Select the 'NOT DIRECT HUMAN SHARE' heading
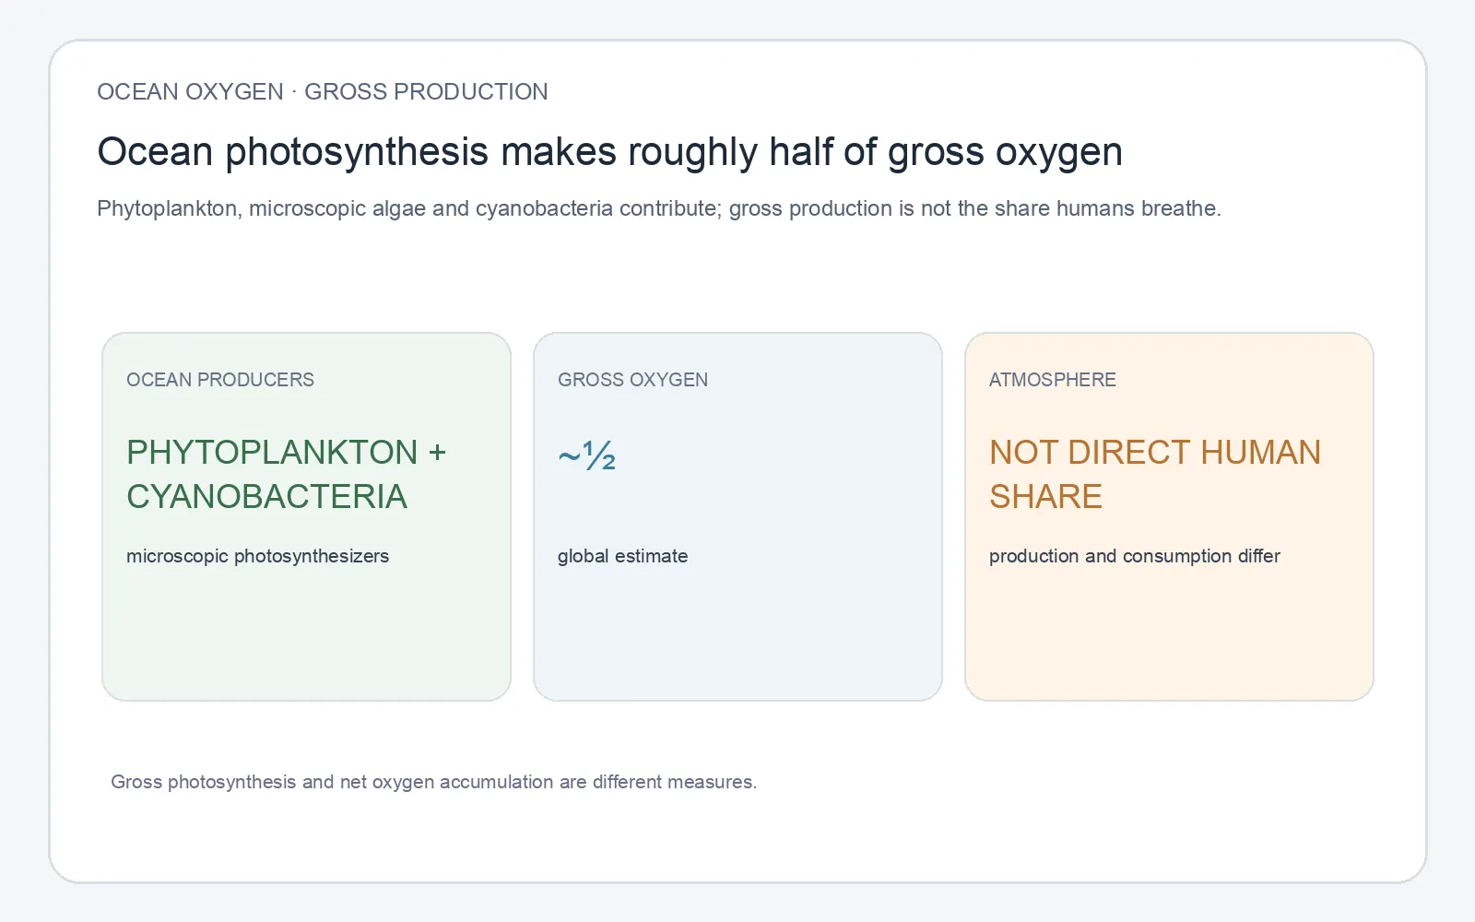Viewport: 1475px width, 922px height. (1155, 475)
